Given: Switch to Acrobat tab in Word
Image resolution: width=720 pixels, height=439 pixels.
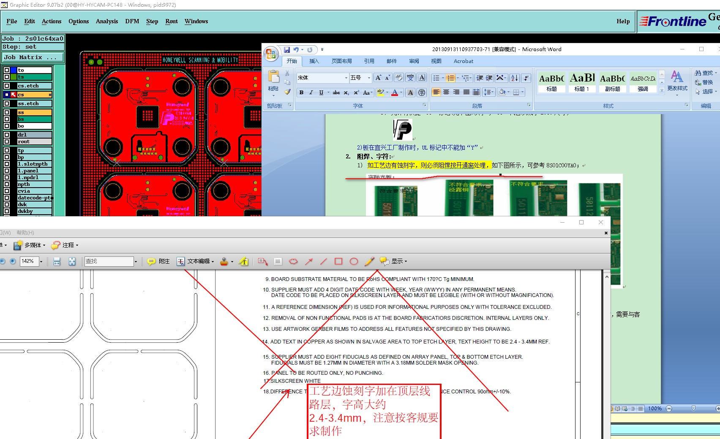Looking at the screenshot, I should (464, 61).
